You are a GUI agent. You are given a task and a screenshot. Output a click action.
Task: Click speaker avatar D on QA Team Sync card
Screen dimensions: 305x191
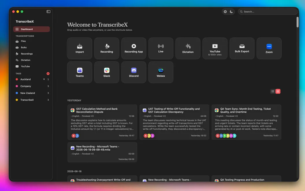(x=218, y=136)
